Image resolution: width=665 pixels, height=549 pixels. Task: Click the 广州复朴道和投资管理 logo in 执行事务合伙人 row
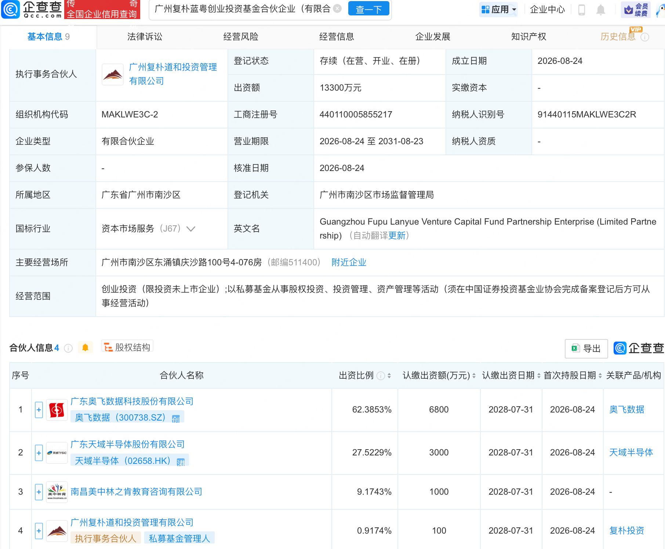[113, 74]
